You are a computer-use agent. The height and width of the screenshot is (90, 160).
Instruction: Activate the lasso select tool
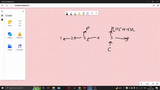tap(92, 13)
